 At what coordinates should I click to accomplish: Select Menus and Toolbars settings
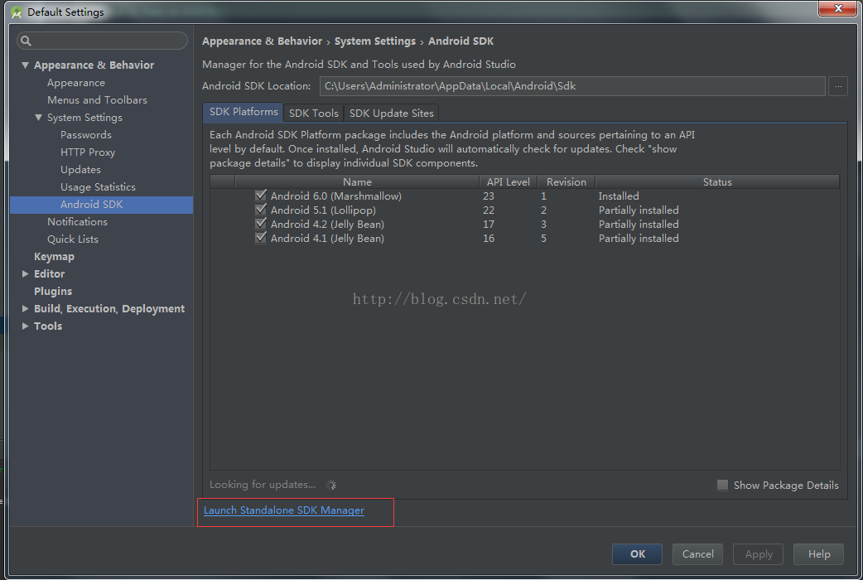pyautogui.click(x=98, y=99)
